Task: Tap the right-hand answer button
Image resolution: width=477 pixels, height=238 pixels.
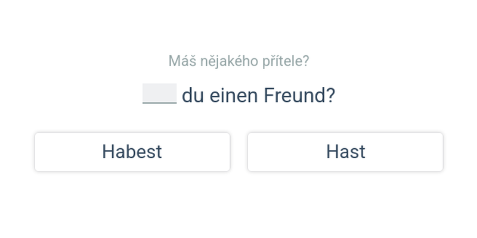Action: (x=345, y=152)
